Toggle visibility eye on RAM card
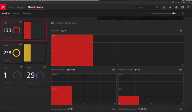The height and width of the screenshot is (112, 192). coord(45,67)
